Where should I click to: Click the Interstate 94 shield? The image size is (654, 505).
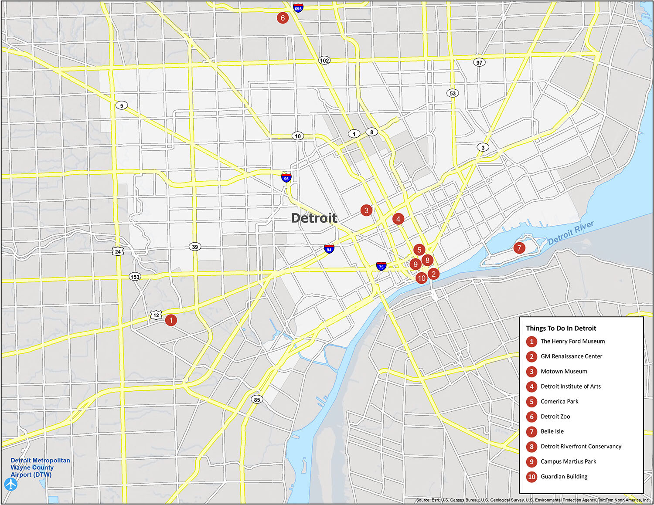[x=328, y=250]
